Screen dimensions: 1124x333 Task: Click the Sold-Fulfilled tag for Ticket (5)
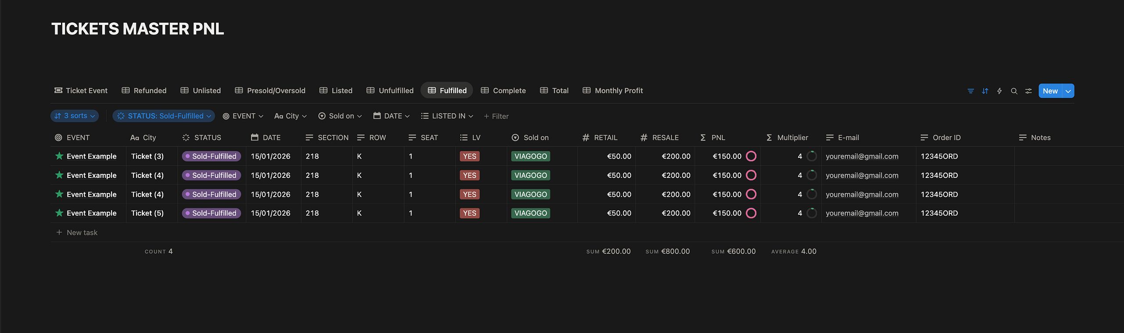click(x=212, y=213)
